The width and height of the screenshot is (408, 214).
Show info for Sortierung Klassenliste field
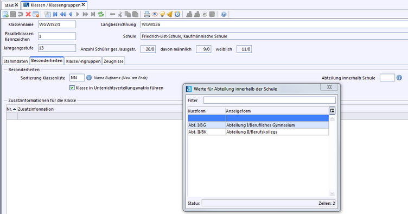tap(89, 78)
